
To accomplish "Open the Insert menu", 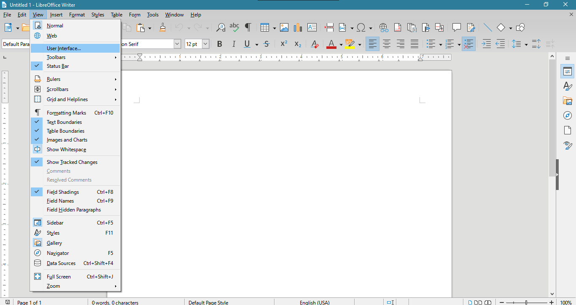I will pyautogui.click(x=56, y=14).
